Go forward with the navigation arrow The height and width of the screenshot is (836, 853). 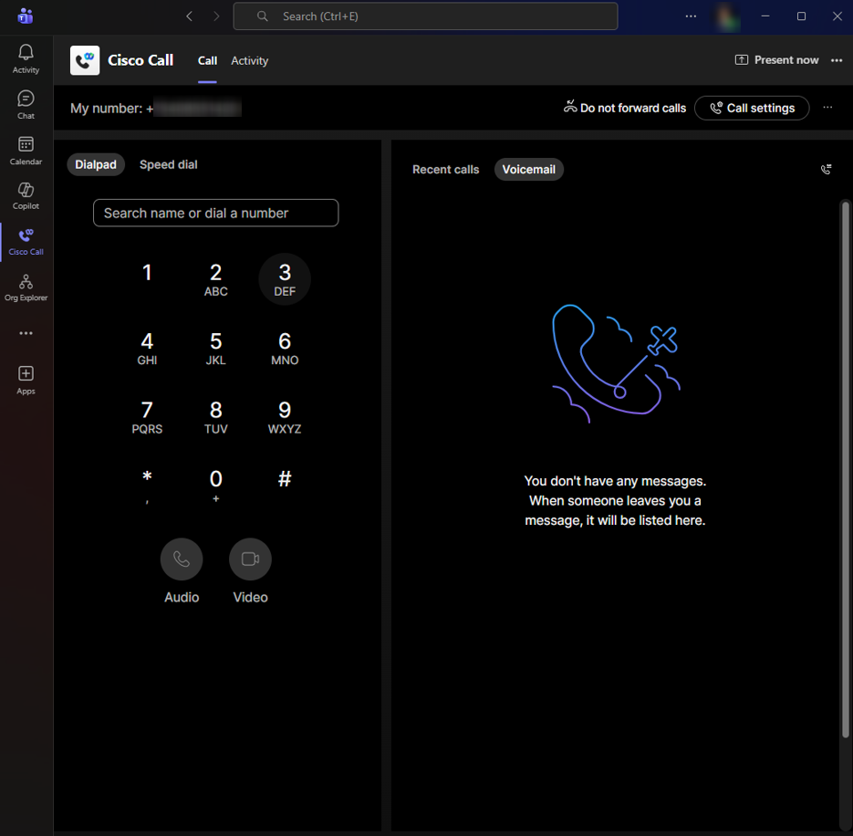[x=216, y=16]
